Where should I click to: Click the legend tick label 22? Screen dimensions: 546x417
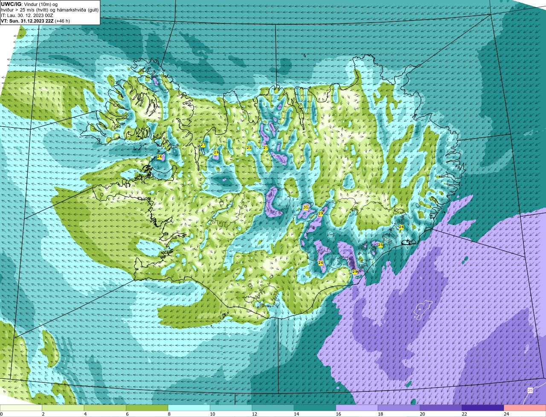[464, 414]
